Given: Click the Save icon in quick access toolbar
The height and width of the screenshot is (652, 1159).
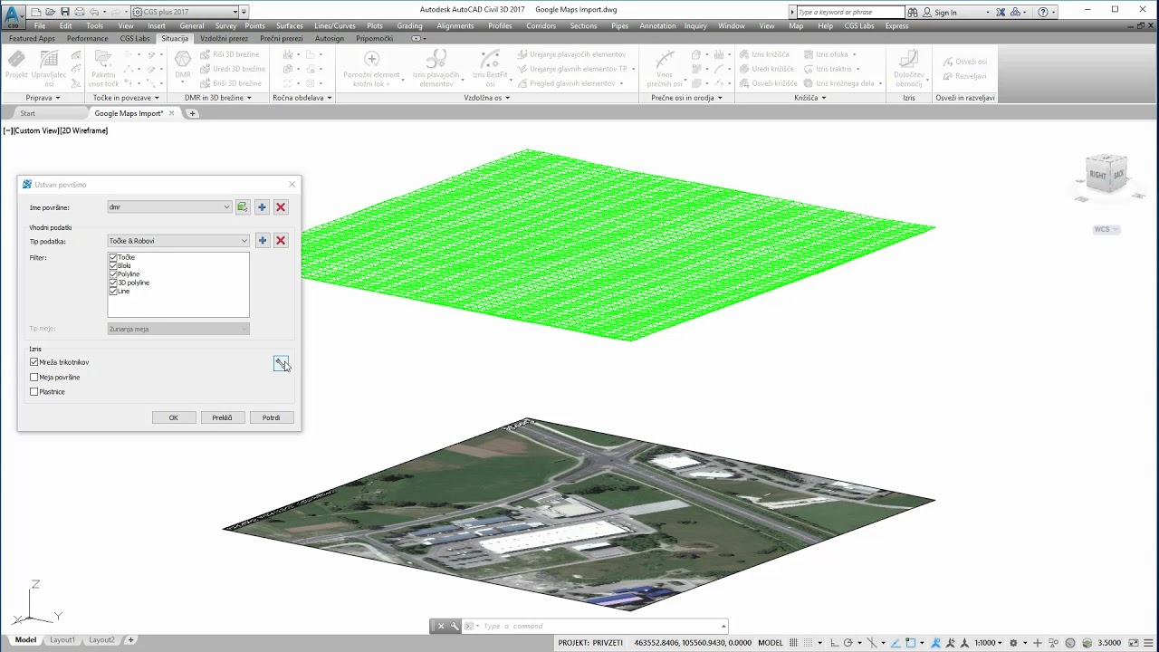Looking at the screenshot, I should coord(65,12).
